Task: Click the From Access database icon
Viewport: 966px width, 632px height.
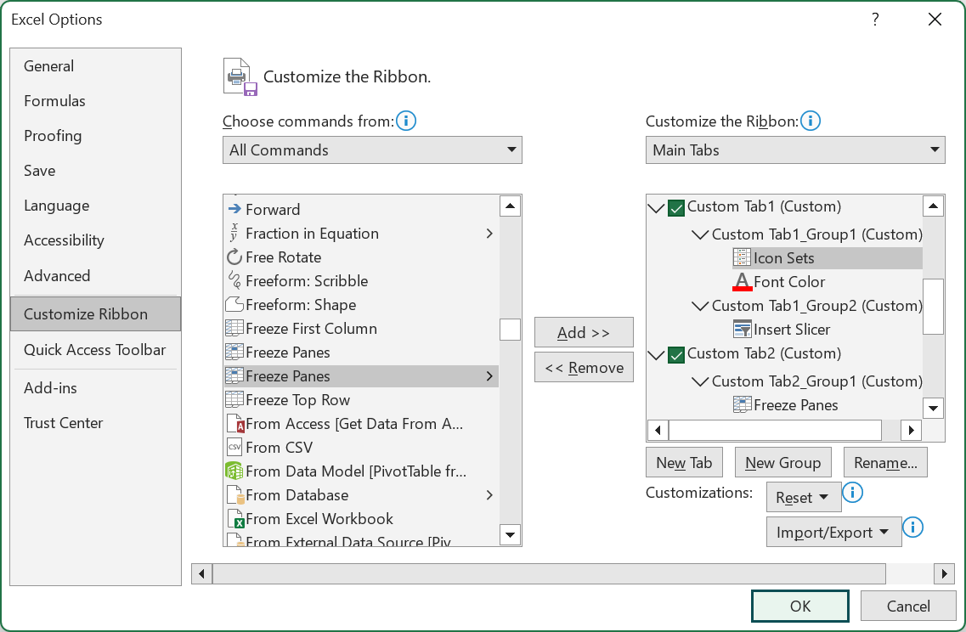Action: [x=235, y=424]
